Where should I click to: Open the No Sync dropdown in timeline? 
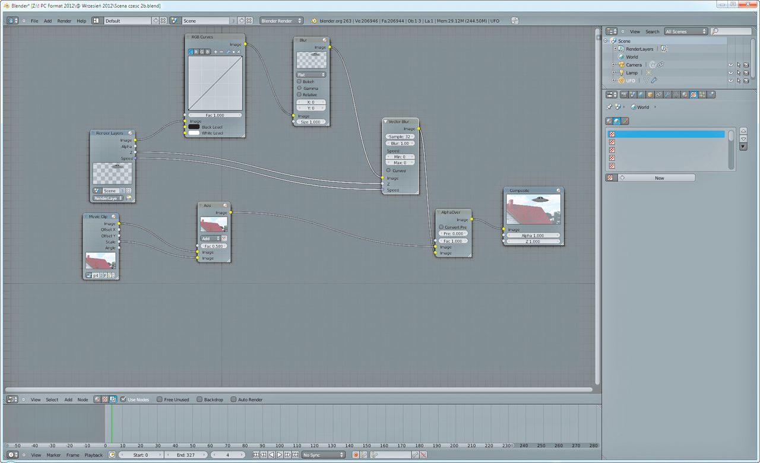(324, 455)
